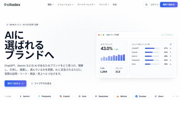The width and height of the screenshot is (181, 113).
Task: Select the Copilot engine chip
Action: click(64, 96)
